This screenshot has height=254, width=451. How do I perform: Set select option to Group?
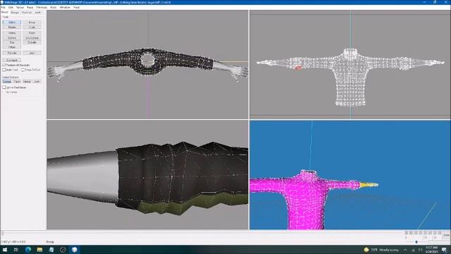coord(27,82)
